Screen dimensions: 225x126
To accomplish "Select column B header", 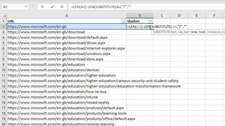I will pyautogui.click(x=140, y=15).
